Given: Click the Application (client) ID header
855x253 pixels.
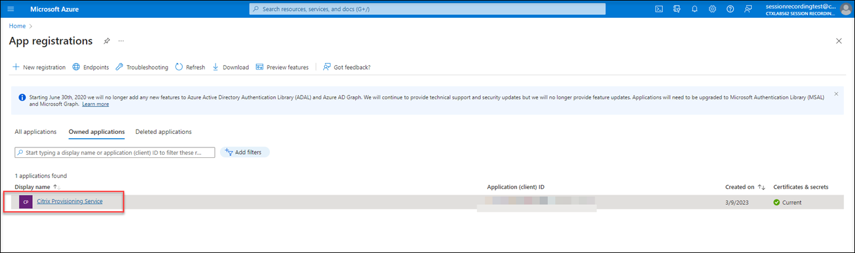Looking at the screenshot, I should [516, 187].
